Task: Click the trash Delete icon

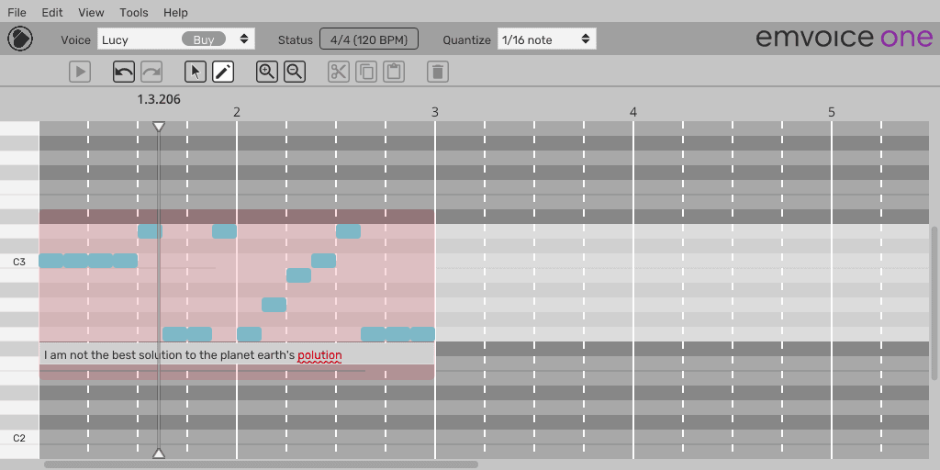Action: tap(438, 71)
